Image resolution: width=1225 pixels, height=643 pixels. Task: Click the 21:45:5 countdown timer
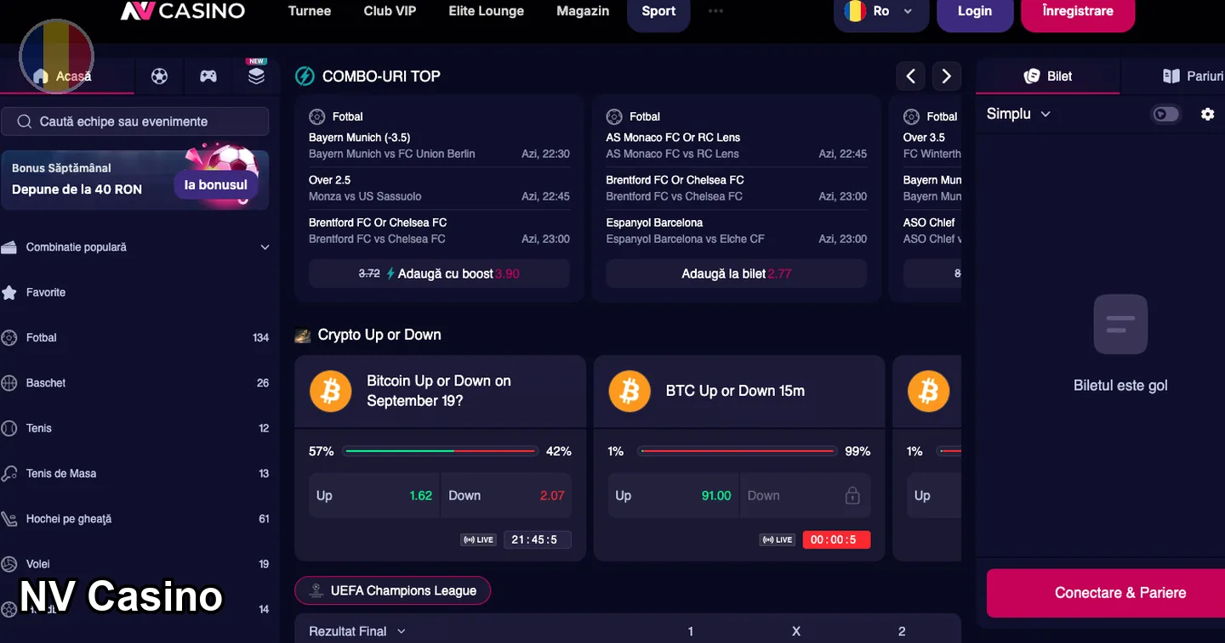tap(538, 539)
